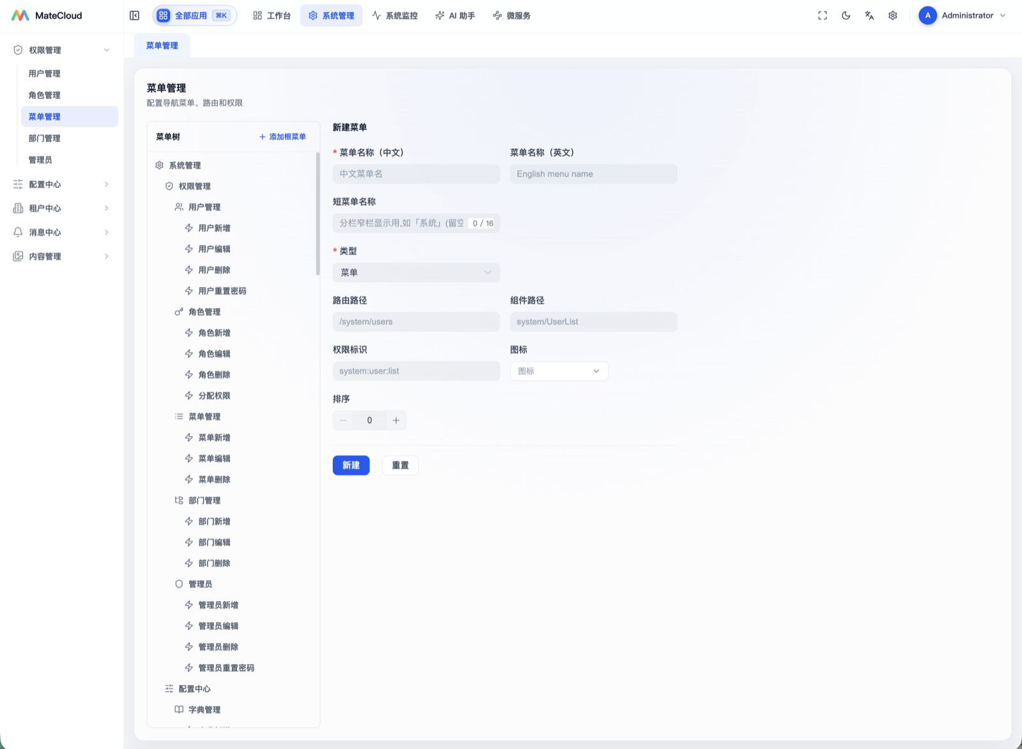This screenshot has width=1022, height=749.
Task: Expand the 配置中心 sidebar group chevron
Action: [x=107, y=184]
